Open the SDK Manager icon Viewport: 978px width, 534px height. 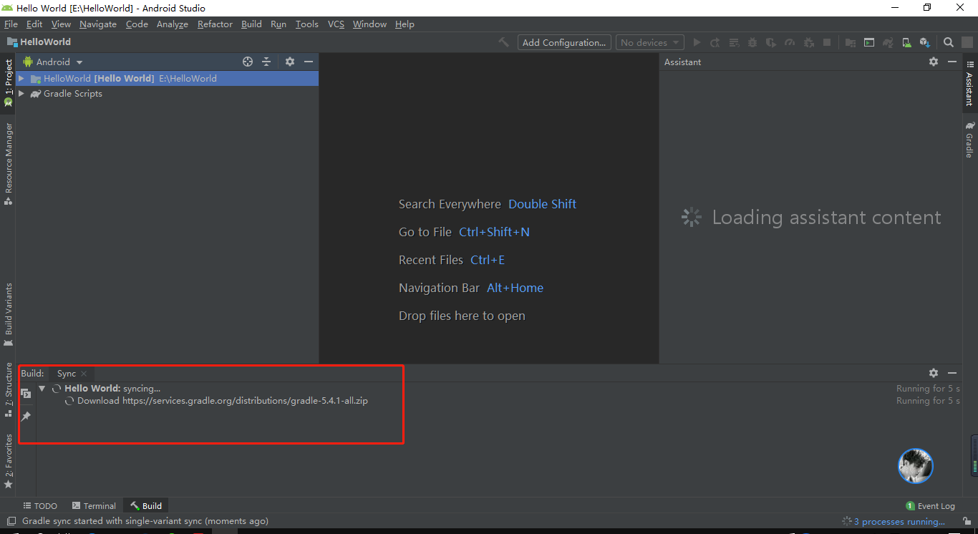point(925,42)
